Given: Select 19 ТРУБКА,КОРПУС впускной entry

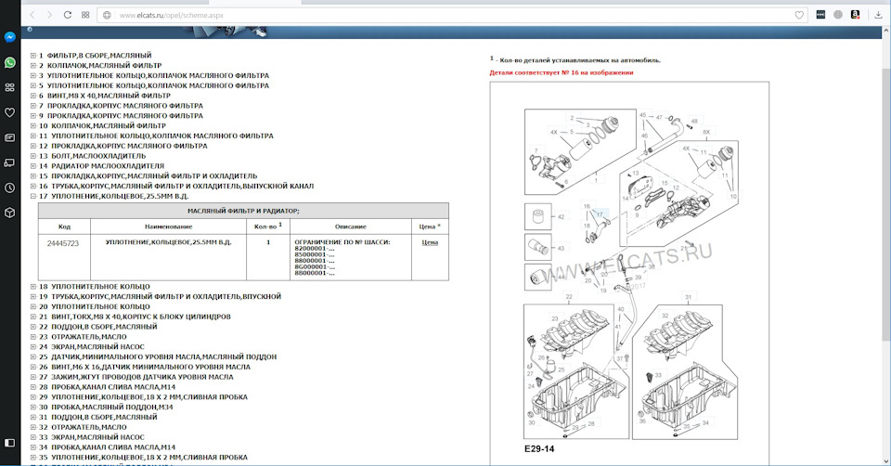Looking at the screenshot, I should (161, 297).
